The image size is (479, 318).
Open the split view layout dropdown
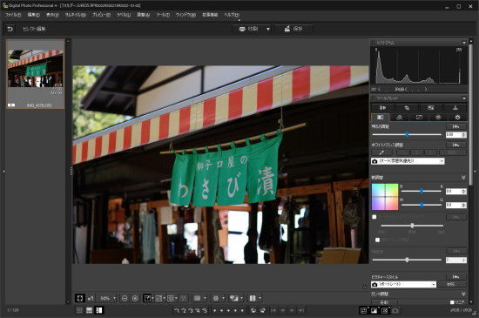click(x=260, y=298)
